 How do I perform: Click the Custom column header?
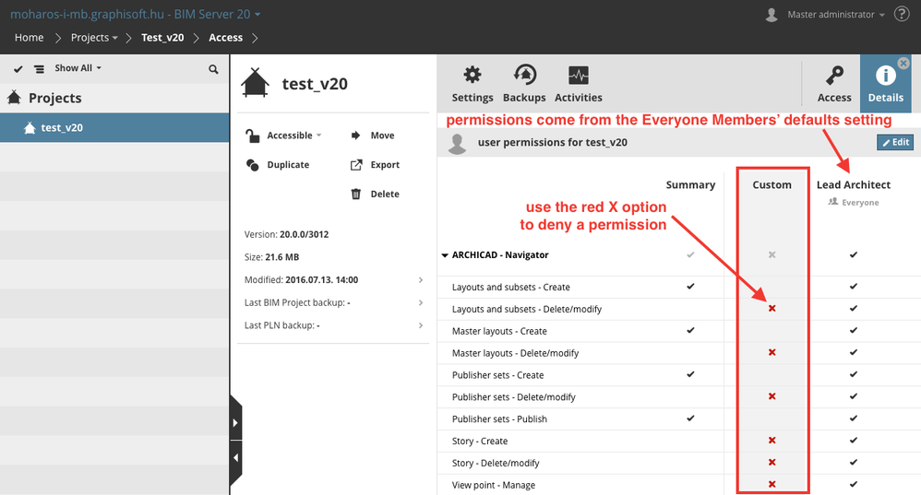[771, 184]
